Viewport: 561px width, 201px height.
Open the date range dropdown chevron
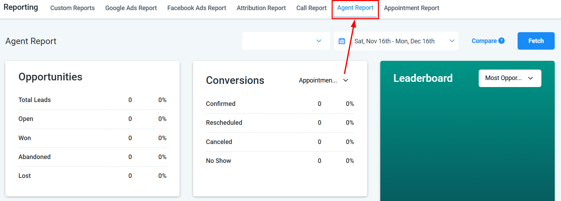pyautogui.click(x=452, y=41)
